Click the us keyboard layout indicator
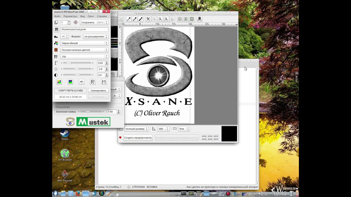Viewport: 351px width, 197px height. [x=255, y=193]
